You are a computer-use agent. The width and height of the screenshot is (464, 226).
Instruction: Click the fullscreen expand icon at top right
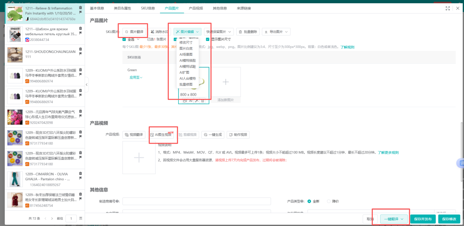pos(448,8)
